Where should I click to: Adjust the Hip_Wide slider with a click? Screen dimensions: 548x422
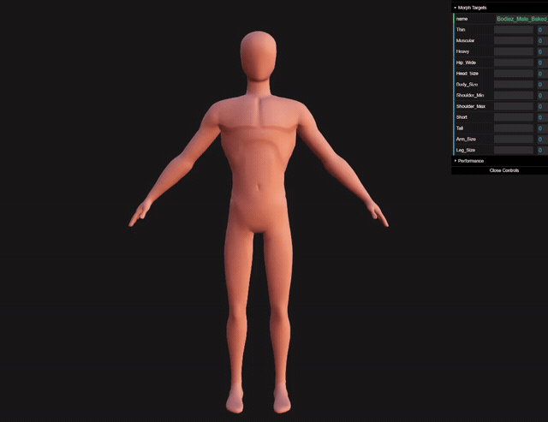[x=514, y=62]
